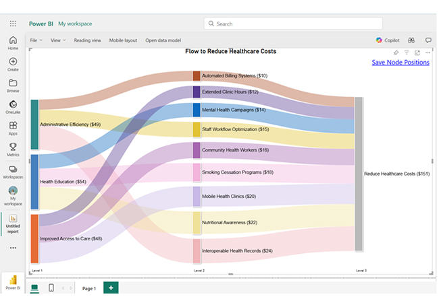439x305 pixels.
Task: Go to Home in the sidebar
Action: tap(13, 42)
